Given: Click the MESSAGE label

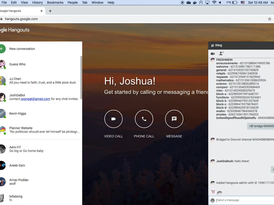Looking at the screenshot, I should 174,136.
